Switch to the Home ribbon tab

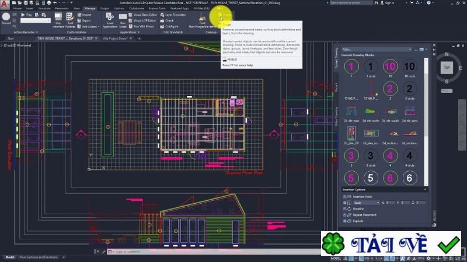[x=18, y=9]
